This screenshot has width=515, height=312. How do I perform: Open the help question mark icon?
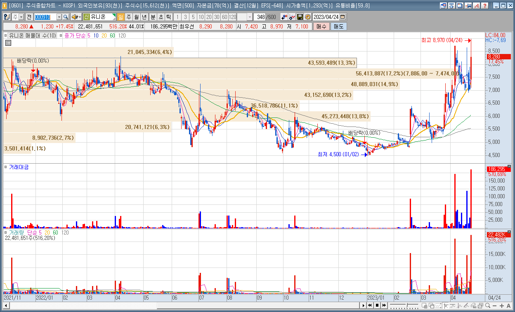[x=484, y=6]
